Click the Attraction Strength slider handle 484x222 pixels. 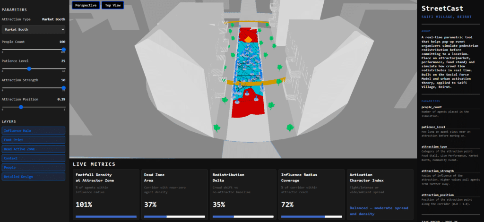(63, 88)
